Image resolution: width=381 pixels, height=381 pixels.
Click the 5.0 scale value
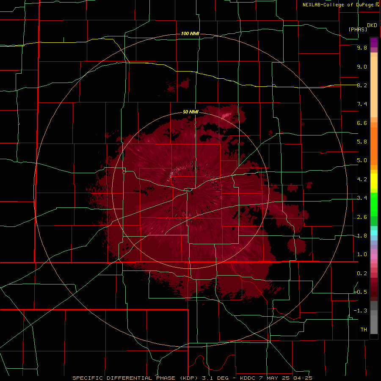[362, 160]
